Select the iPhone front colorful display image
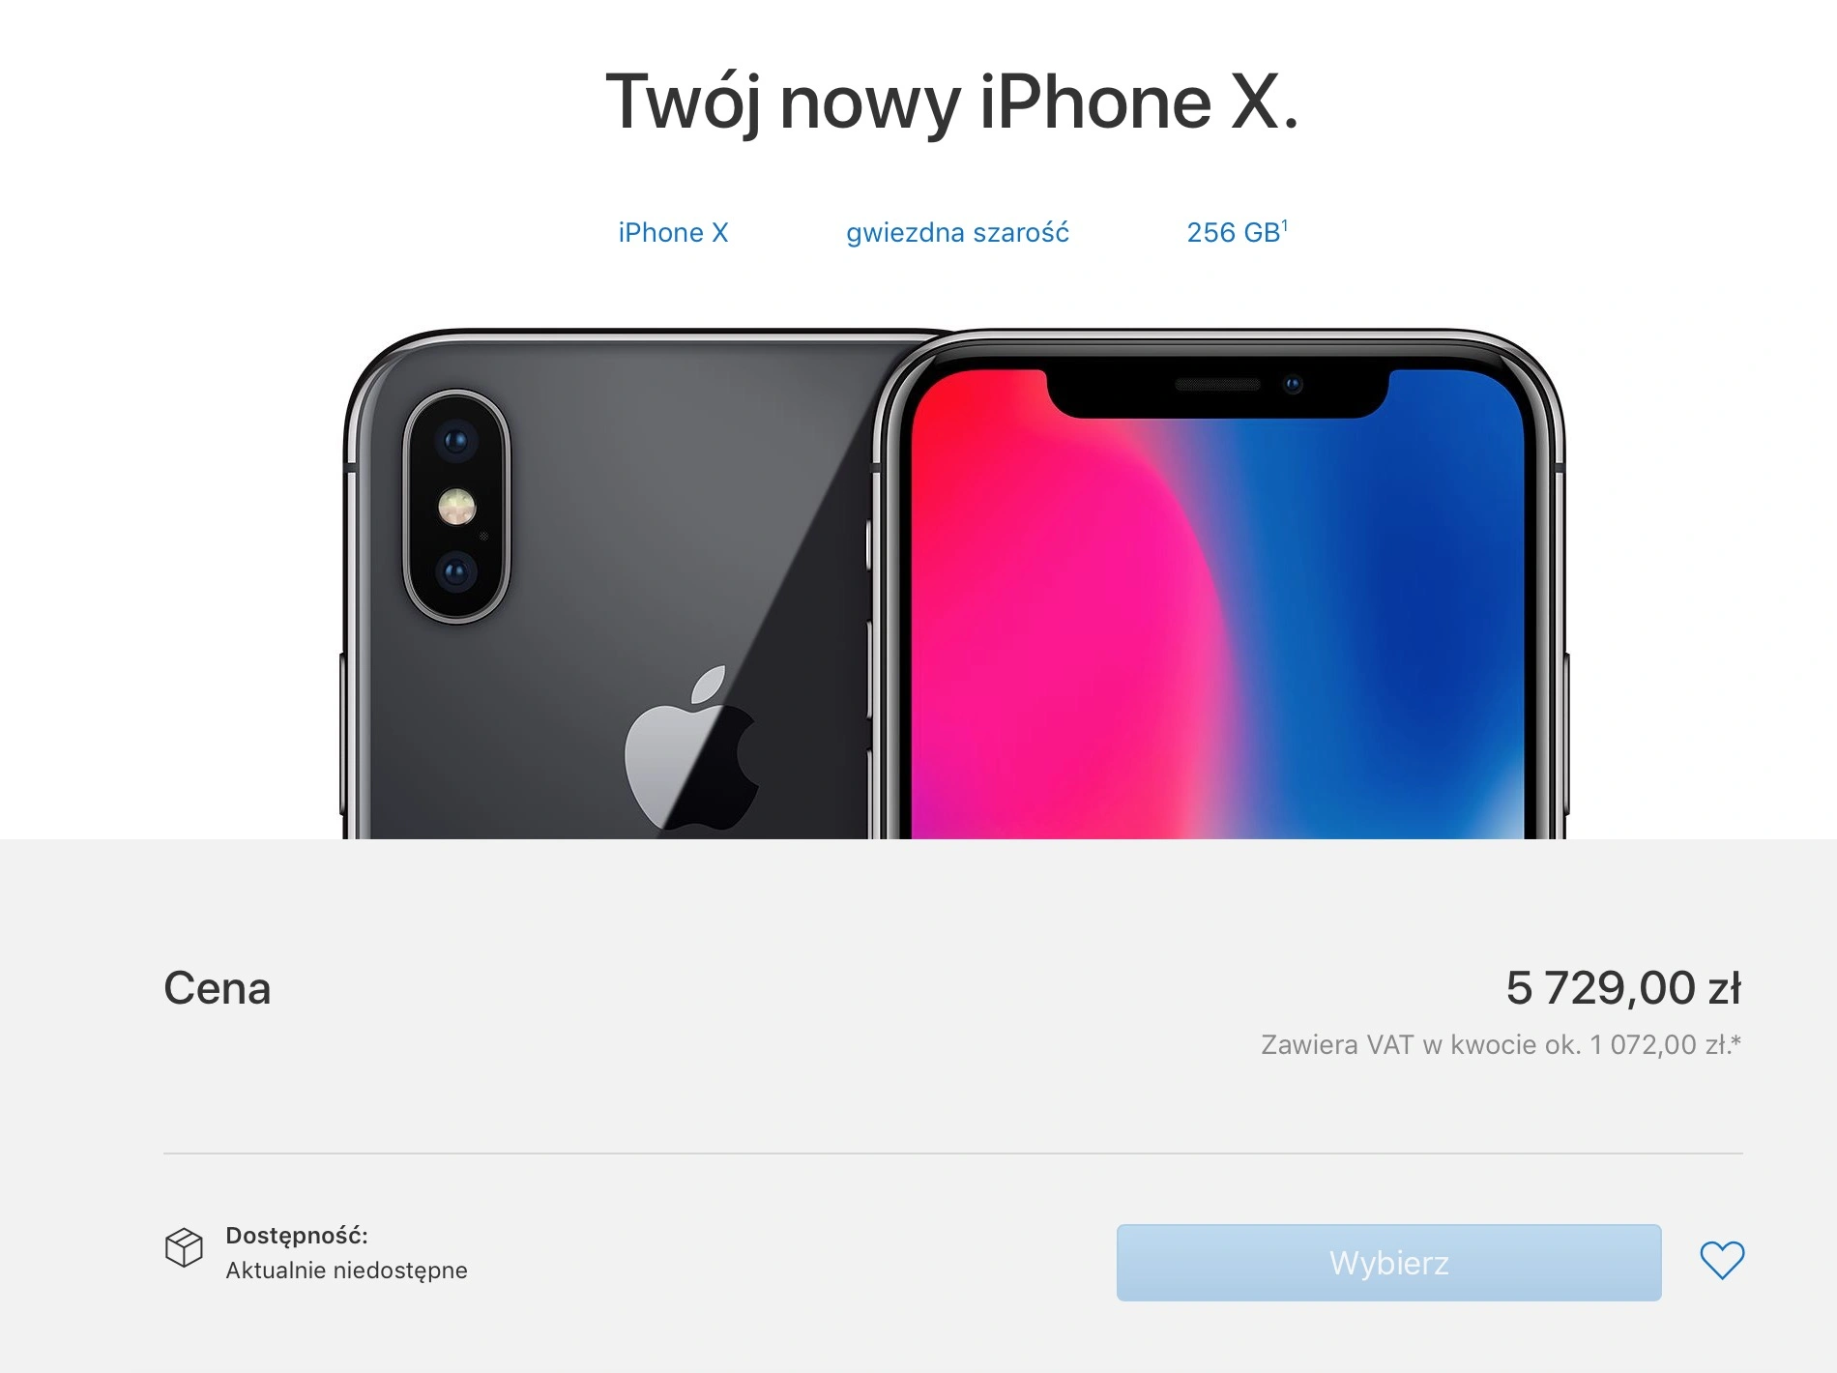The height and width of the screenshot is (1373, 1837). click(x=1220, y=585)
